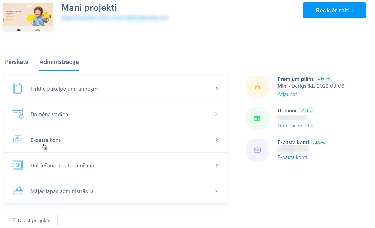Click the green domain search icon

257,119
